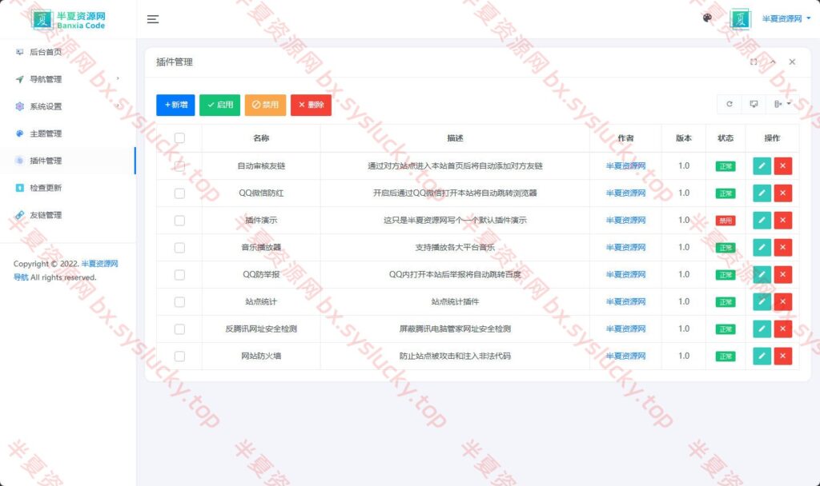The height and width of the screenshot is (486, 820).
Task: Click author link 半夏资源网 in 站点统计 row
Action: point(625,301)
